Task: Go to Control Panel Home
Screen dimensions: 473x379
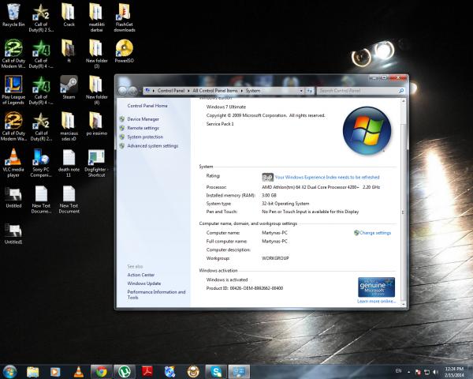Action: (x=147, y=105)
